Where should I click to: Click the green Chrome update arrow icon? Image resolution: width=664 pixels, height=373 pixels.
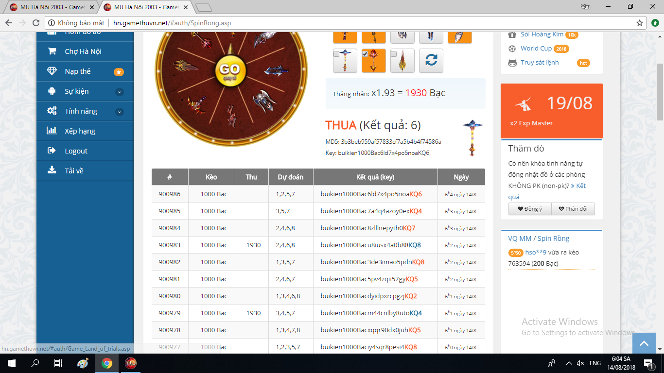[655, 23]
